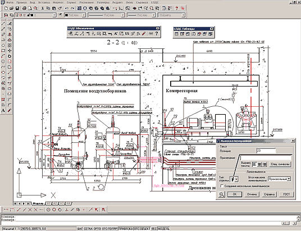
Task: Click the Save (floppy disk) toolbar icon
Action: click(17, 8)
